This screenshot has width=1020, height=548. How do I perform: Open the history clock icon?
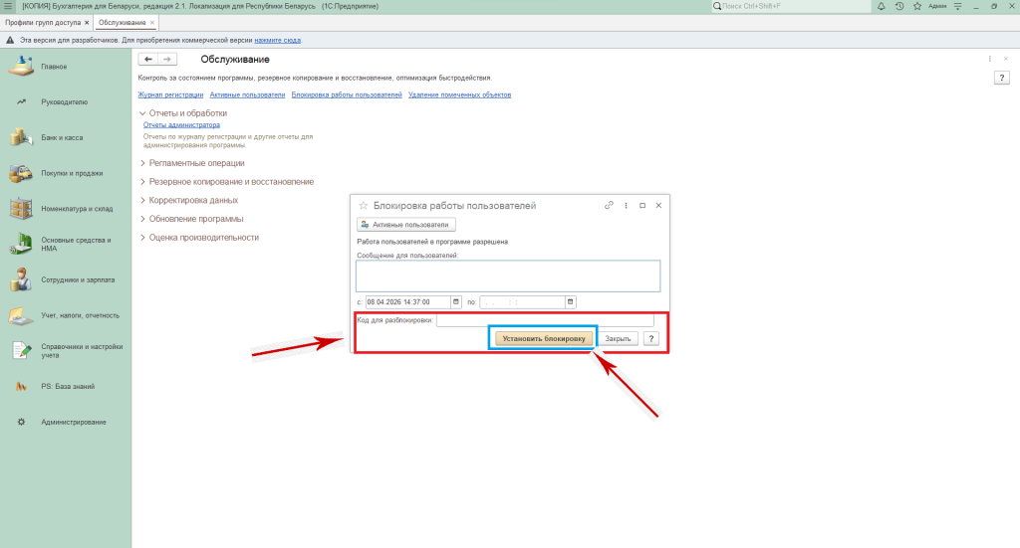(899, 6)
